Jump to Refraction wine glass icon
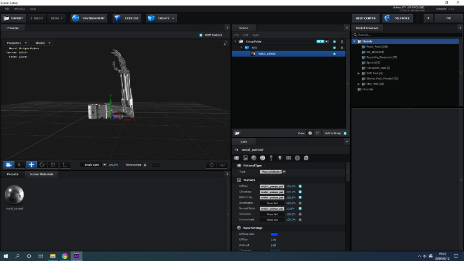 pos(271,158)
